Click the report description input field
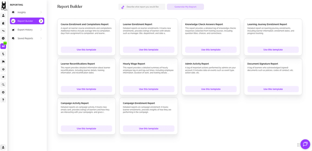Screen dimensions: 312x151 pyautogui.click(x=144, y=7)
